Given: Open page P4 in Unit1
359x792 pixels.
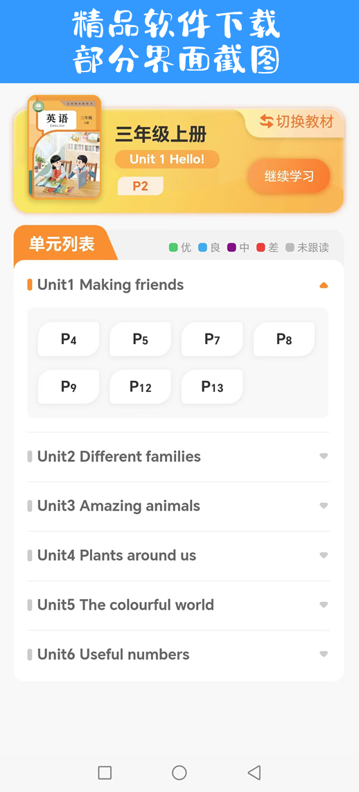Looking at the screenshot, I should click(69, 339).
